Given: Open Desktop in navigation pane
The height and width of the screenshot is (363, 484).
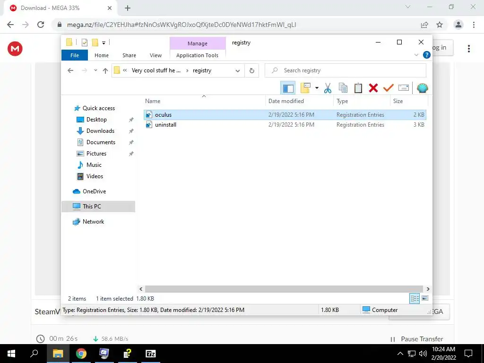Looking at the screenshot, I should [x=96, y=120].
